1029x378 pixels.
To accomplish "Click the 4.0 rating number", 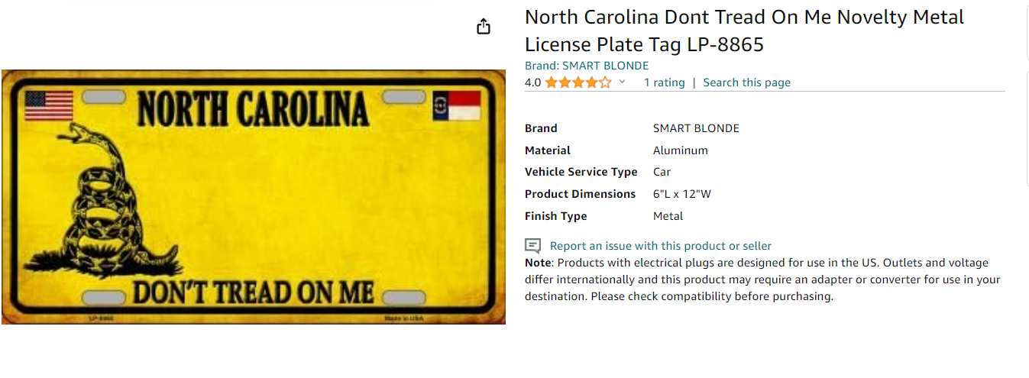I will click(532, 82).
